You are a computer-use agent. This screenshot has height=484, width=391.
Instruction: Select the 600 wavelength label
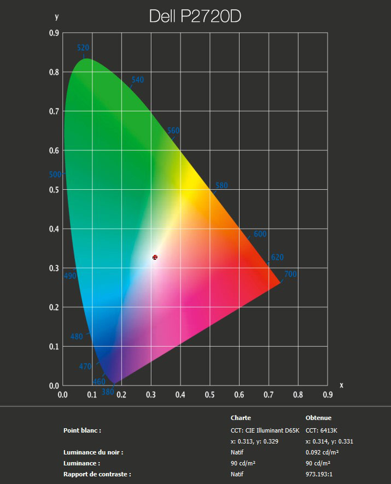(x=260, y=234)
